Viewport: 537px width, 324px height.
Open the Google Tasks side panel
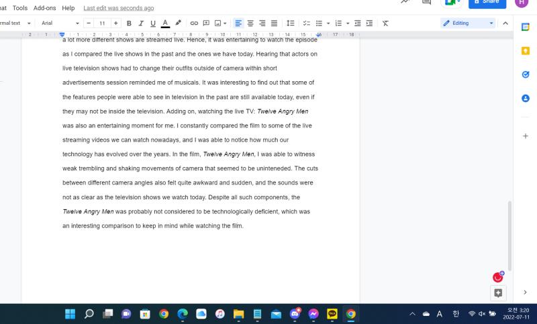tap(526, 74)
